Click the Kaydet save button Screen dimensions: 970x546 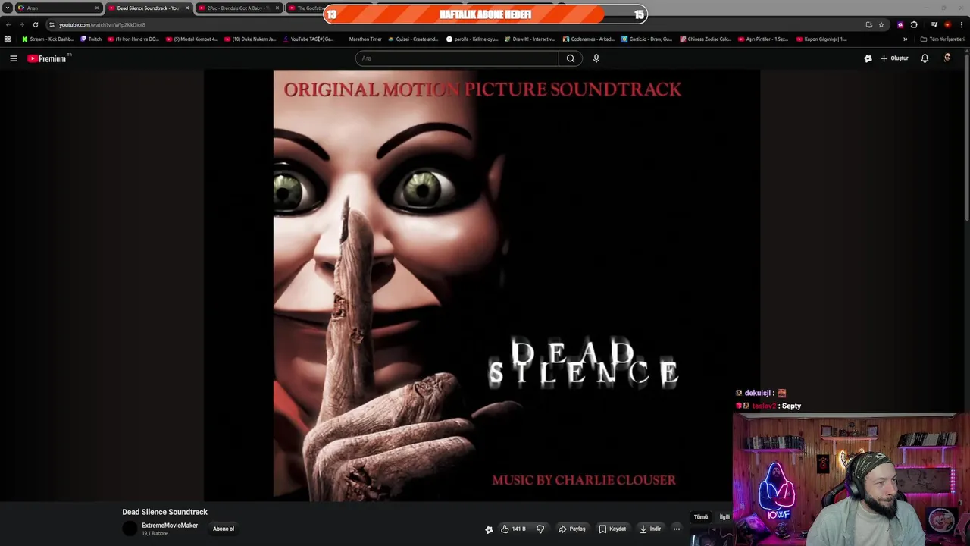click(x=612, y=529)
